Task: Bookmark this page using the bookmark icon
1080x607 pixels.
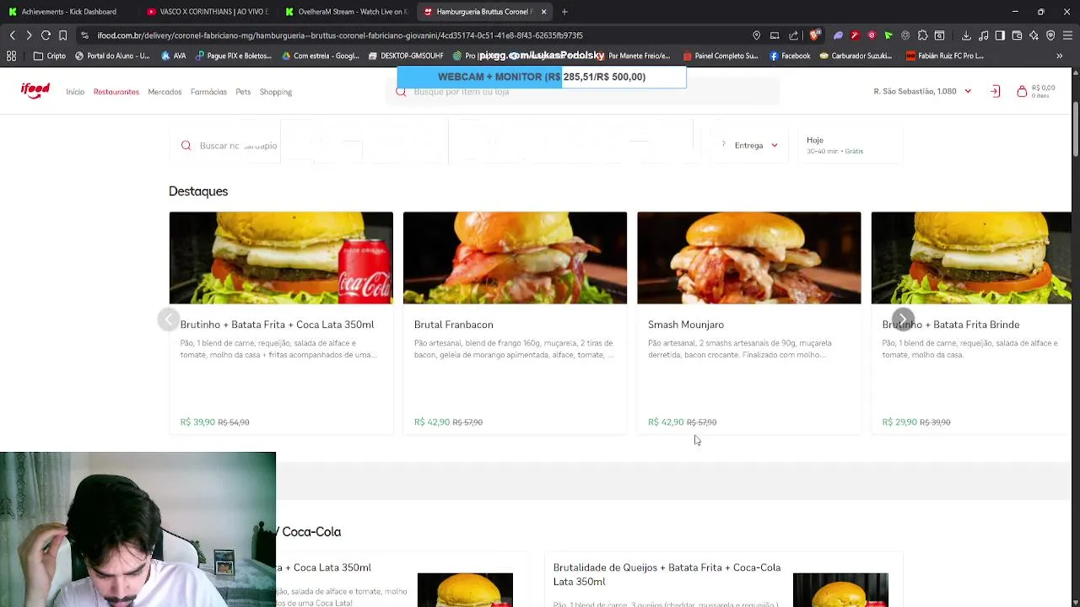Action: click(62, 35)
